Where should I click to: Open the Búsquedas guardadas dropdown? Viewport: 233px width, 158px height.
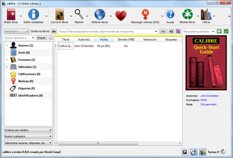coord(199,31)
